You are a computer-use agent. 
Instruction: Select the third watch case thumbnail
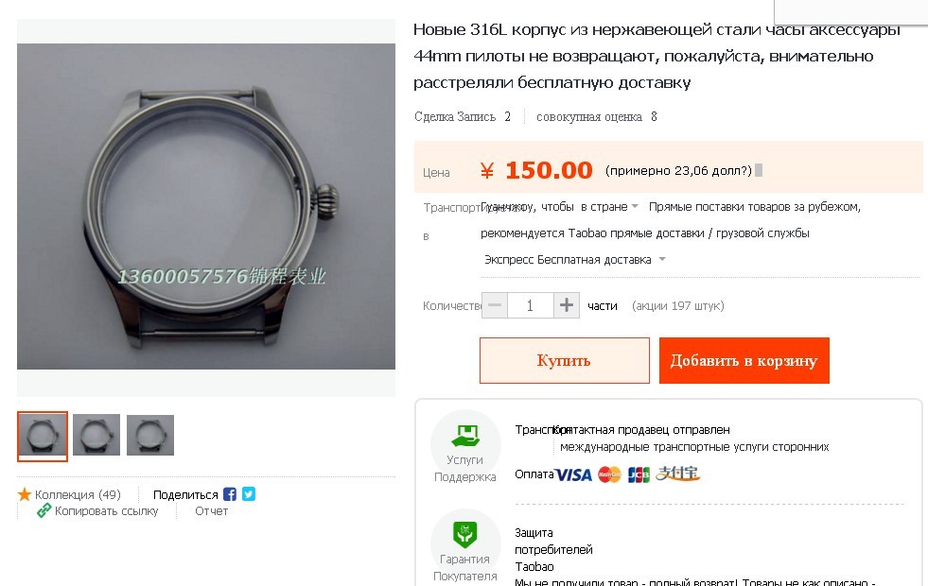pyautogui.click(x=150, y=435)
